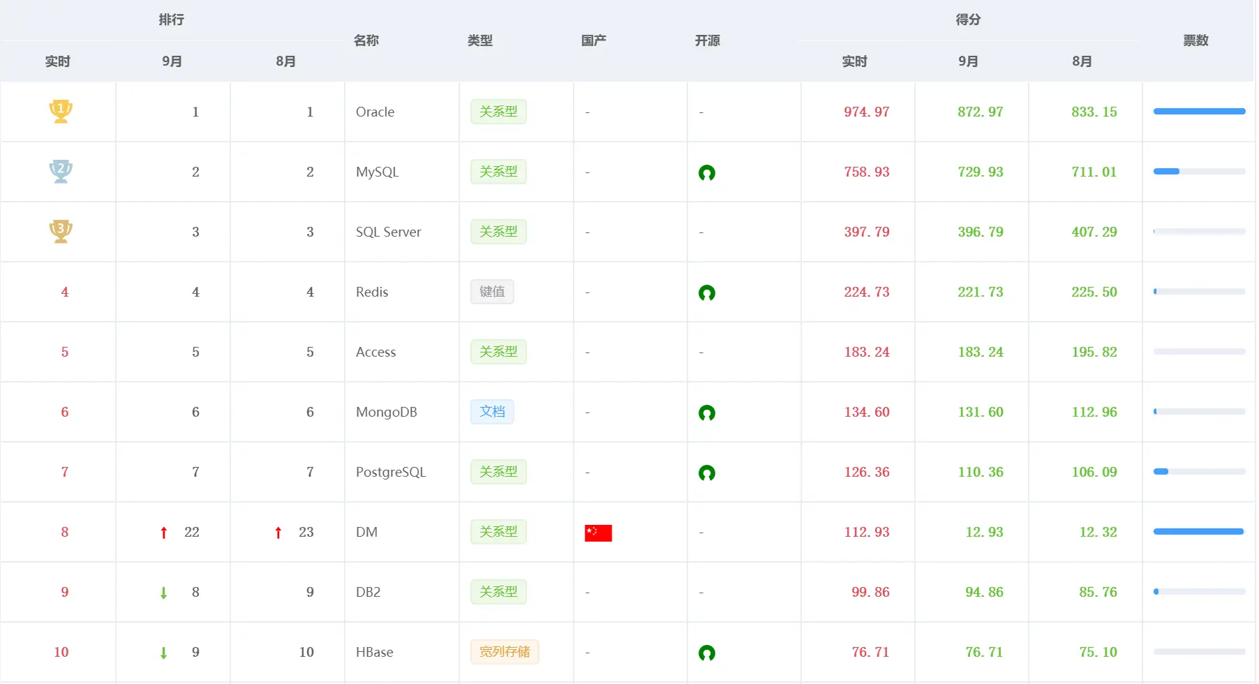Click the votes progress bar for Access
Viewport: 1259px width, 684px height.
(x=1199, y=352)
